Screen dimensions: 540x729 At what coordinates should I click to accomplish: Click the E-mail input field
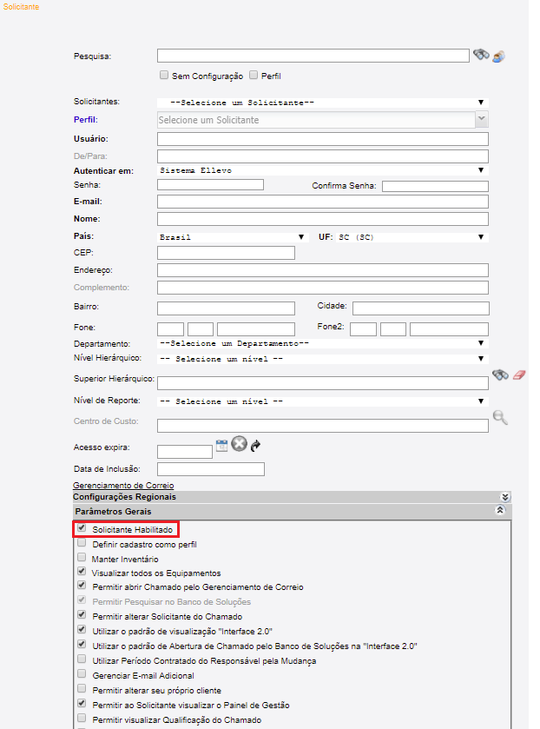coord(322,202)
